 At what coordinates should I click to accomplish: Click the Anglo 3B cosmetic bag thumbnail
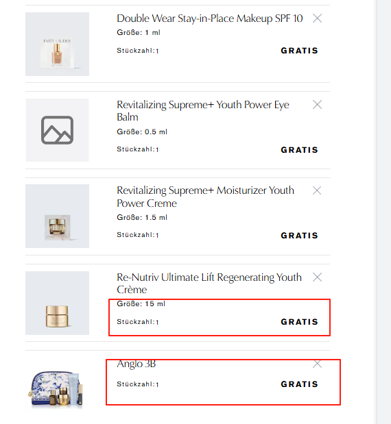(56, 389)
